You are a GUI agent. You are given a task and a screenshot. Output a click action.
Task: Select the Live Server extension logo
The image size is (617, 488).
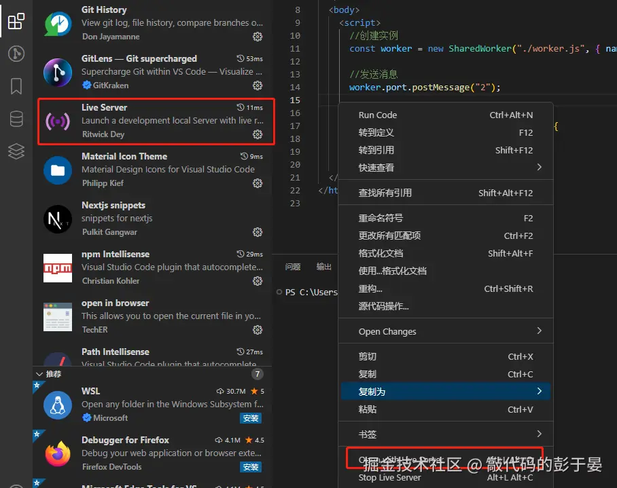coord(58,121)
